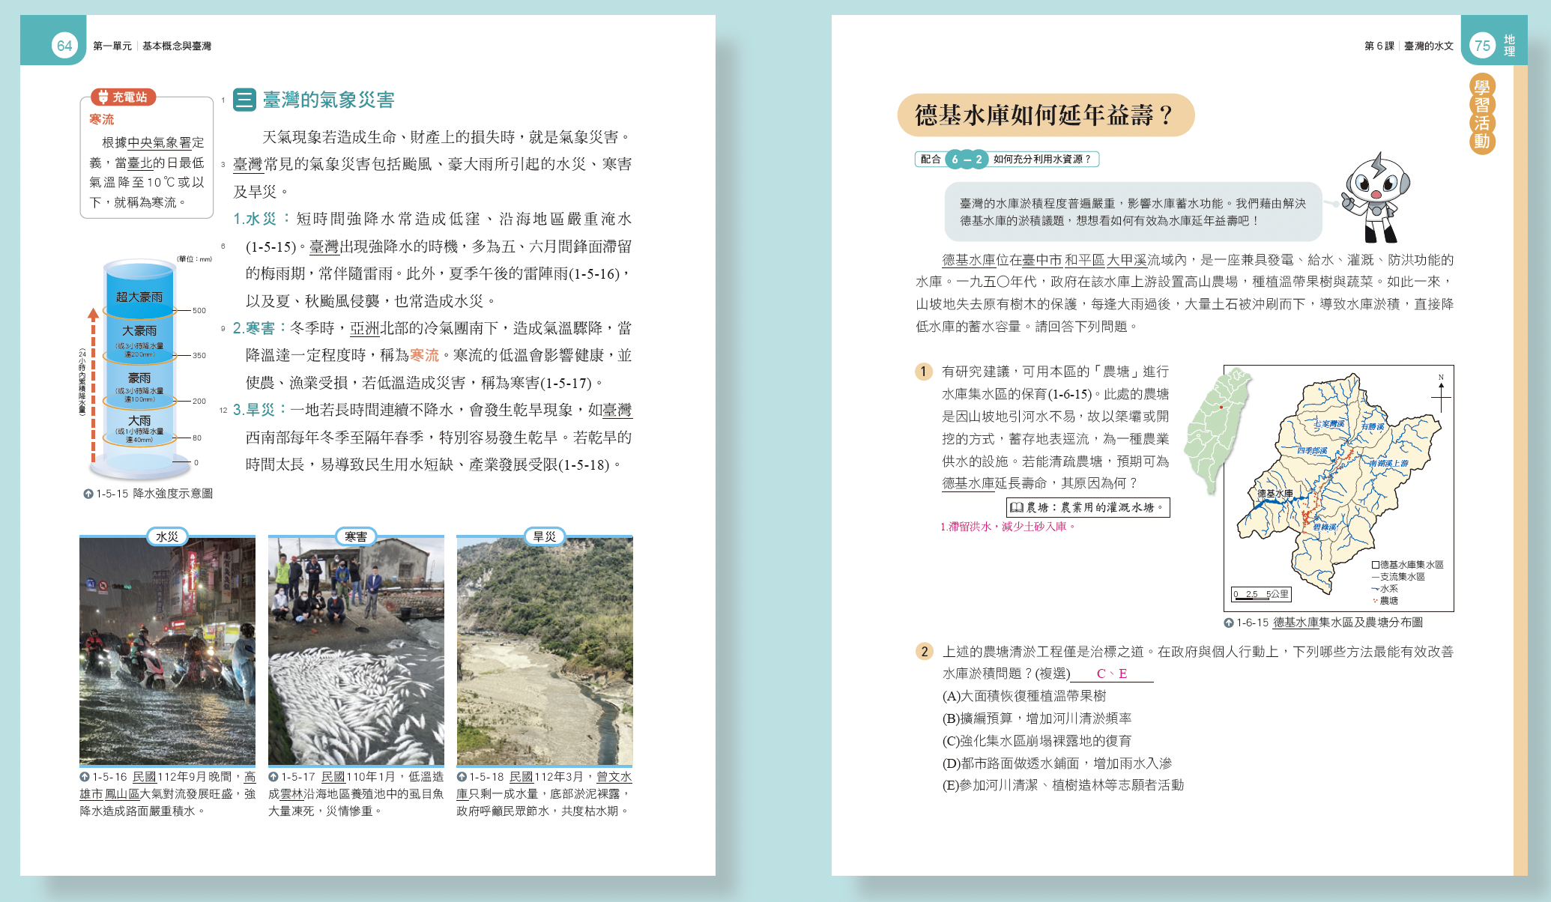Click the 6-2 lesson badge
1551x902 pixels.
967,159
